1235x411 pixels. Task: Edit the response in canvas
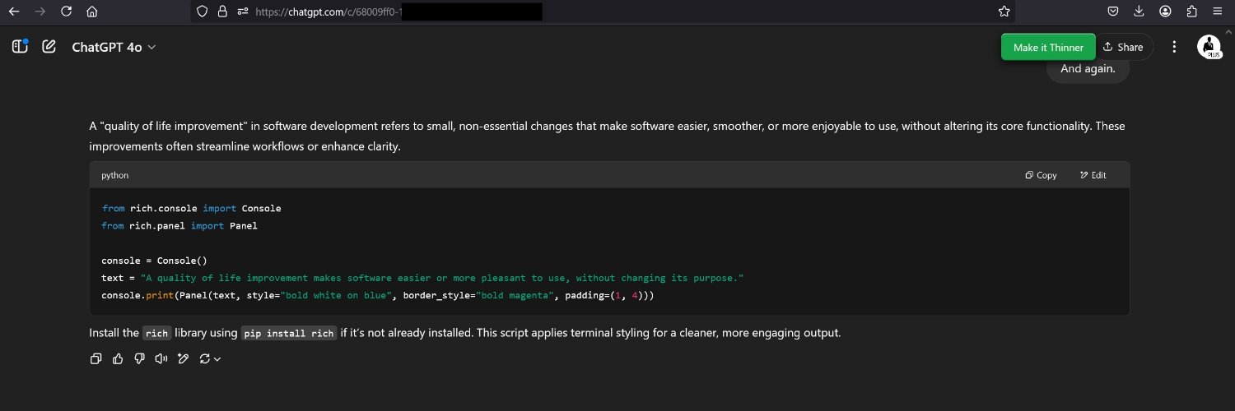pos(183,358)
